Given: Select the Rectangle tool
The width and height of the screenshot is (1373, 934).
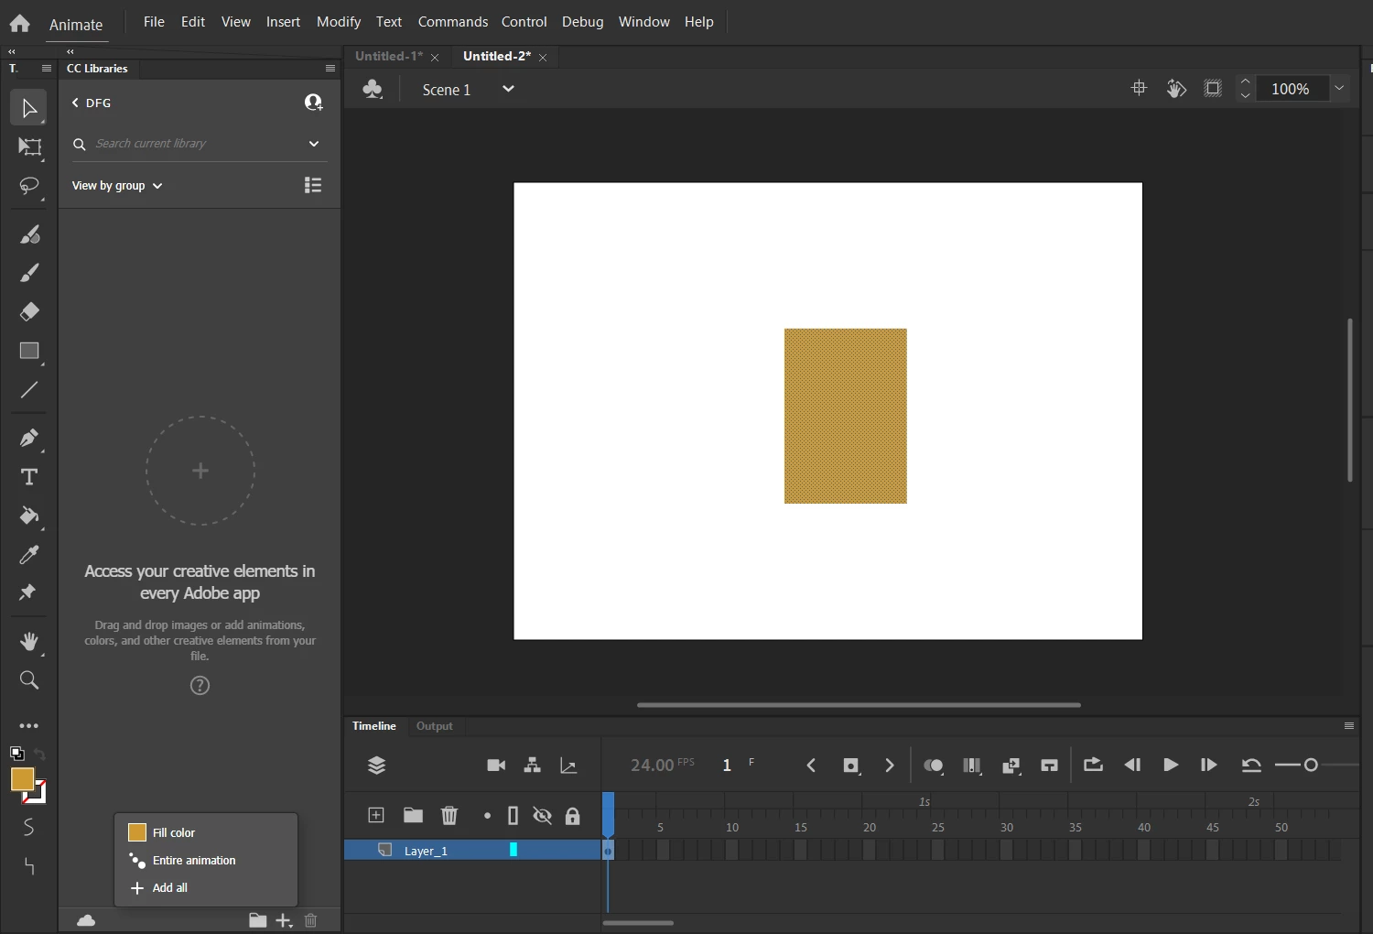Looking at the screenshot, I should click(29, 352).
